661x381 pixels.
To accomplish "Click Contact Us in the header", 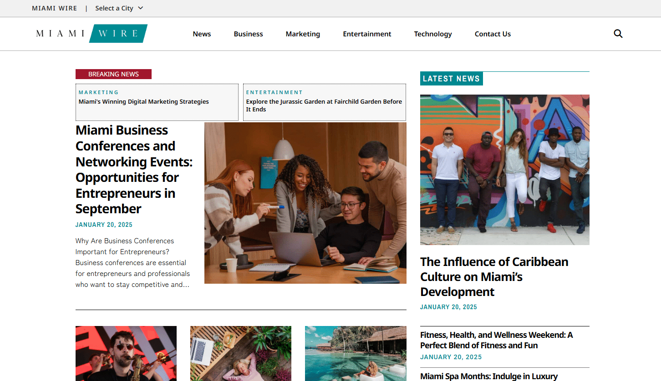I will click(x=493, y=34).
